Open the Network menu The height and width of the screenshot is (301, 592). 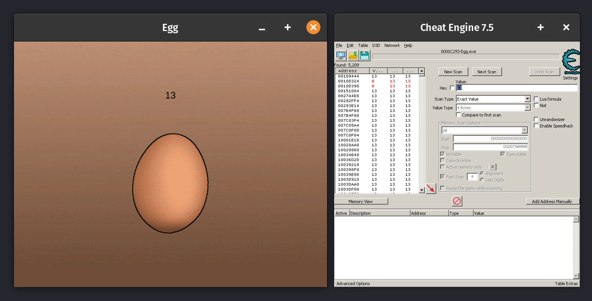coord(392,45)
